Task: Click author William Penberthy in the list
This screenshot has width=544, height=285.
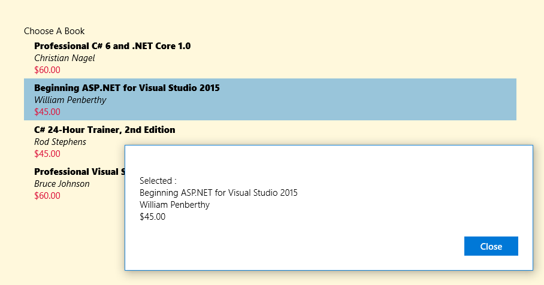Action: pyautogui.click(x=70, y=100)
